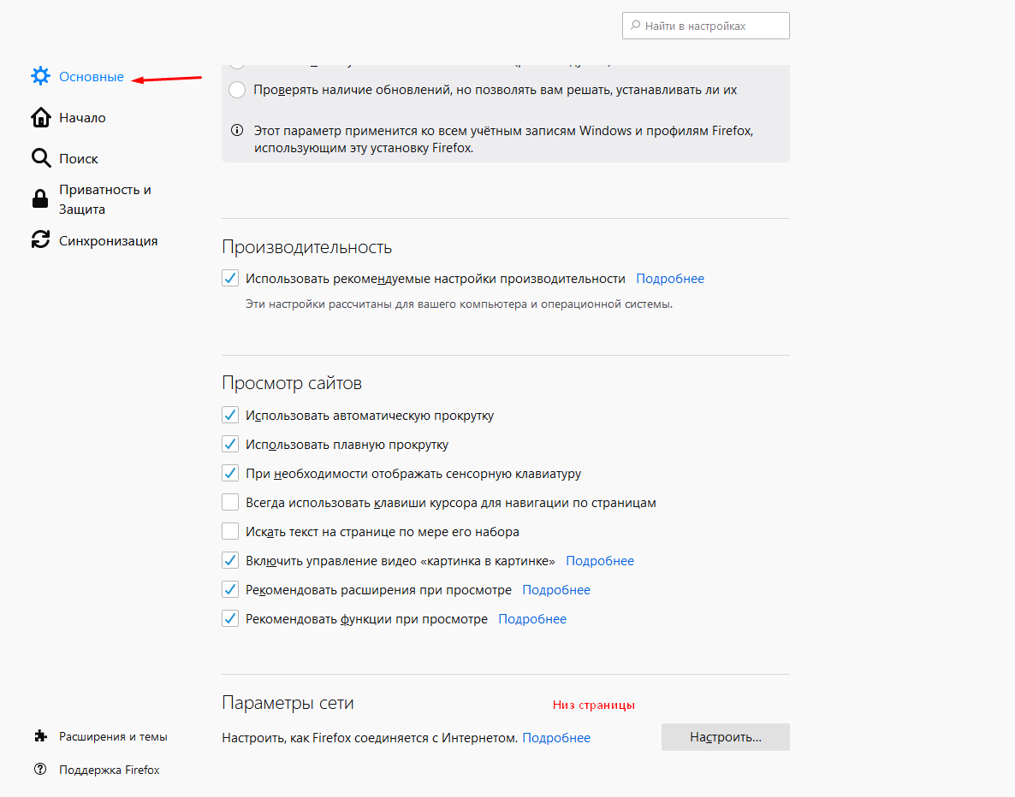
Task: Click the puzzle piece icon for Расширения и темы
Action: [x=40, y=736]
